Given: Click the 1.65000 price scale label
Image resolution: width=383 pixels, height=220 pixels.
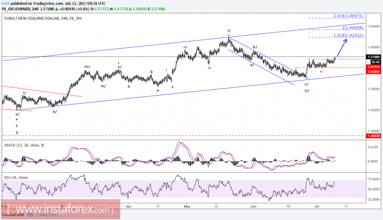Looking at the screenshot, I should coord(374,26).
